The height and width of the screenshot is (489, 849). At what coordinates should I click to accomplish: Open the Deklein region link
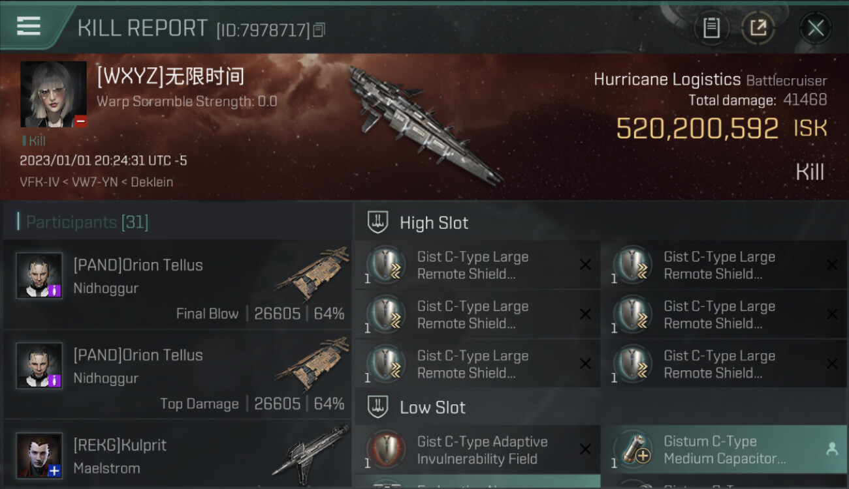[x=152, y=182]
